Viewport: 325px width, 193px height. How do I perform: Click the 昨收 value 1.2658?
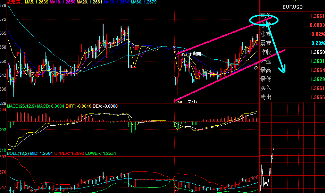point(317,52)
